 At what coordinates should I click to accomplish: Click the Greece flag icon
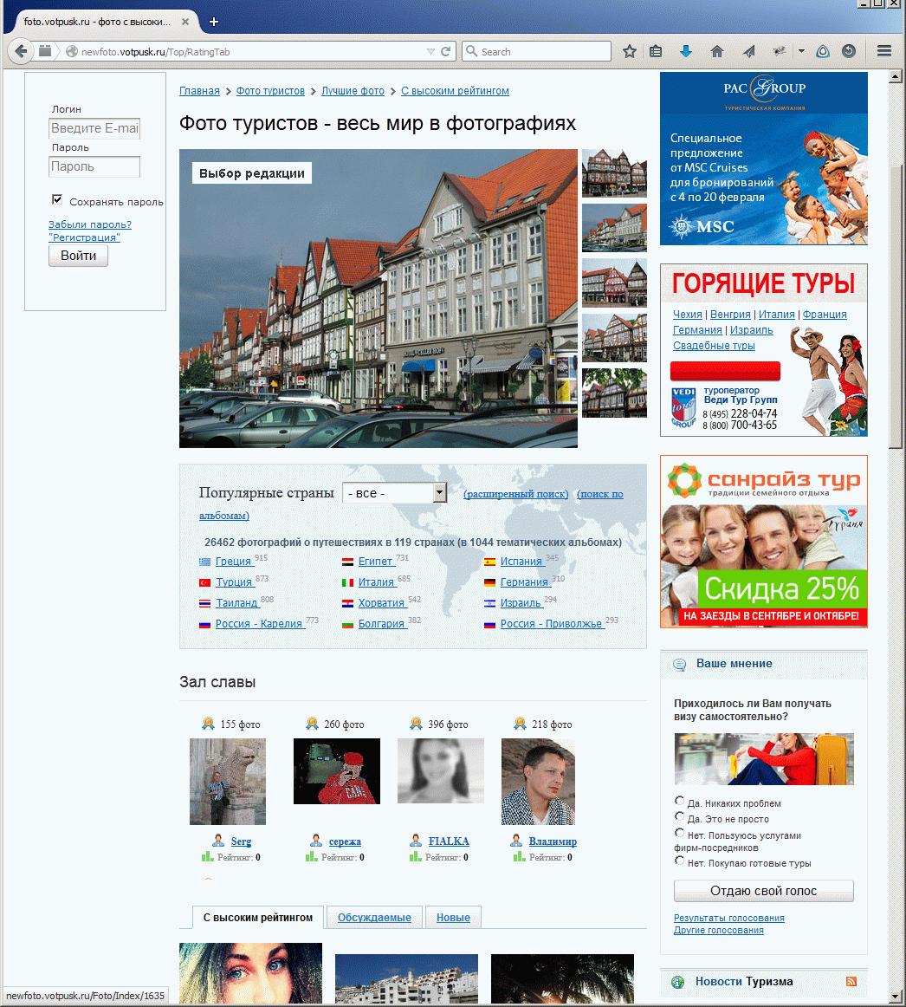(204, 562)
